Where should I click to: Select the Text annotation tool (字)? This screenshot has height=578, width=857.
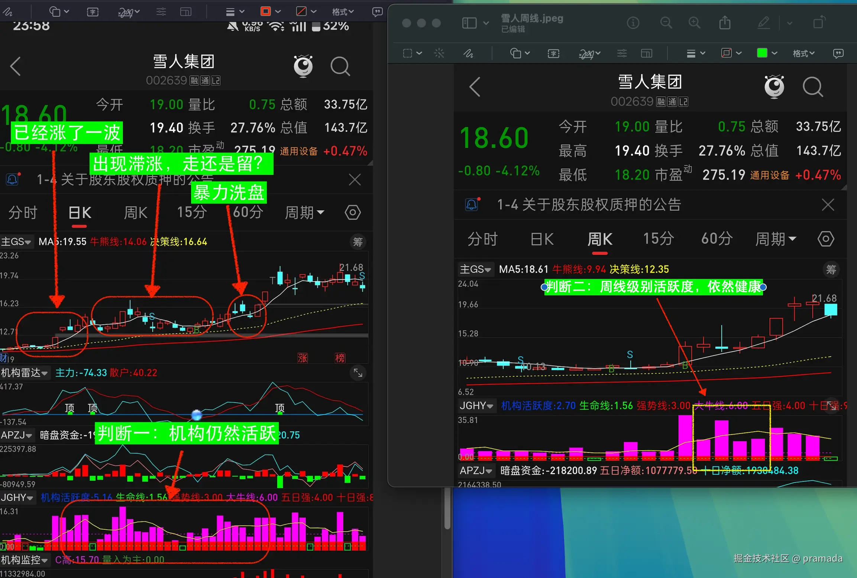click(x=553, y=53)
